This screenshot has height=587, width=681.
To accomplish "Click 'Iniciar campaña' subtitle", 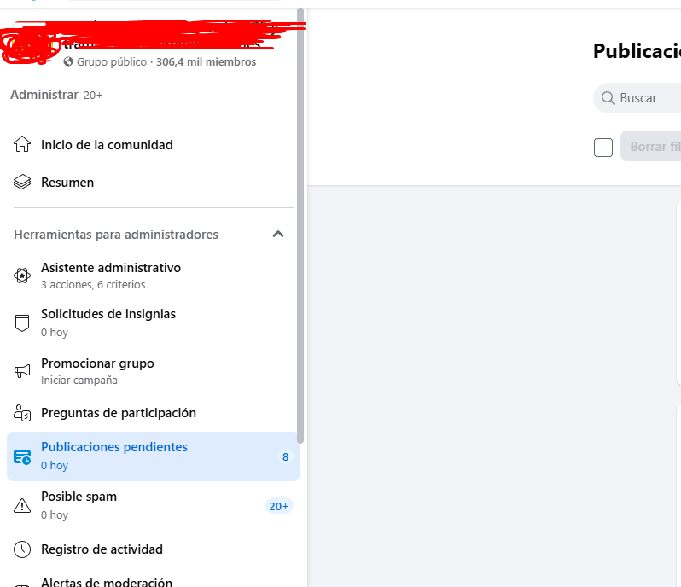I will point(79,381).
